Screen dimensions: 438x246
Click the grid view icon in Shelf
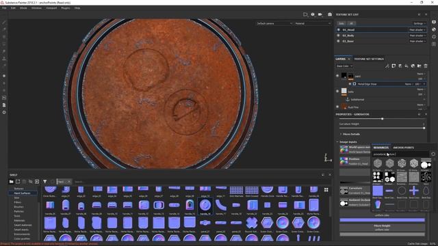pyautogui.click(x=326, y=190)
